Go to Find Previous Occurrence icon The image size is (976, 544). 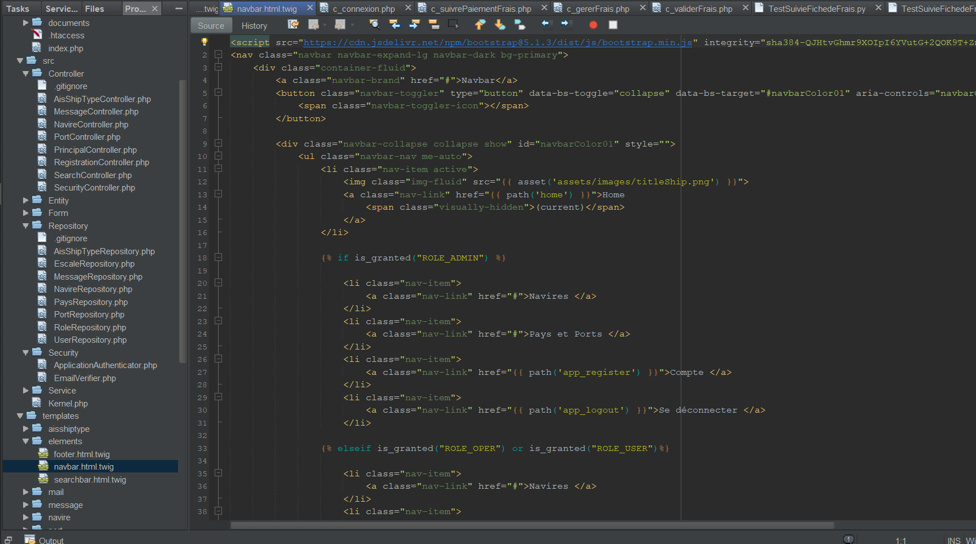(394, 25)
